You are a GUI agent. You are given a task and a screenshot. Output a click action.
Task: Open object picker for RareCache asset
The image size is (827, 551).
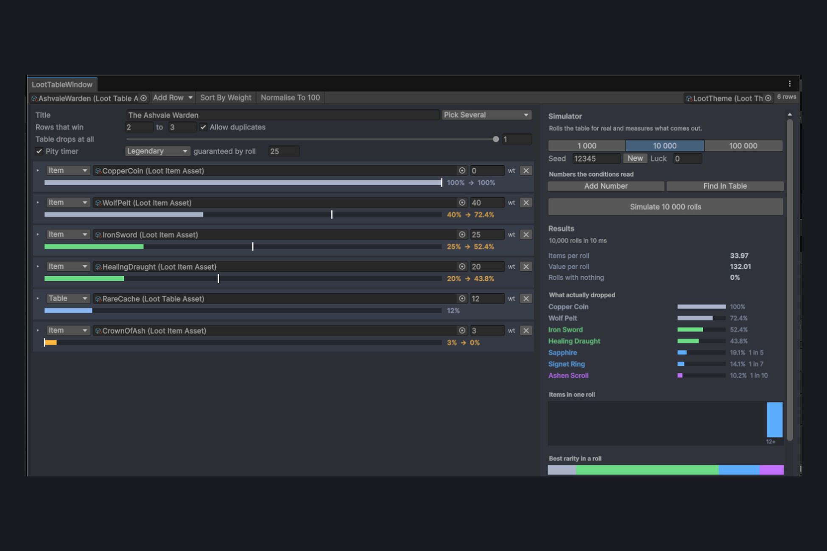click(462, 298)
